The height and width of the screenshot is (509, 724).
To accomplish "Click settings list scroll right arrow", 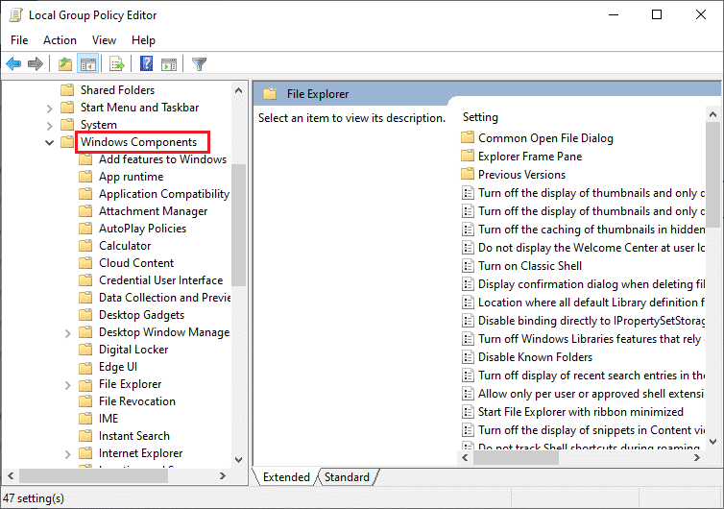I will [697, 458].
